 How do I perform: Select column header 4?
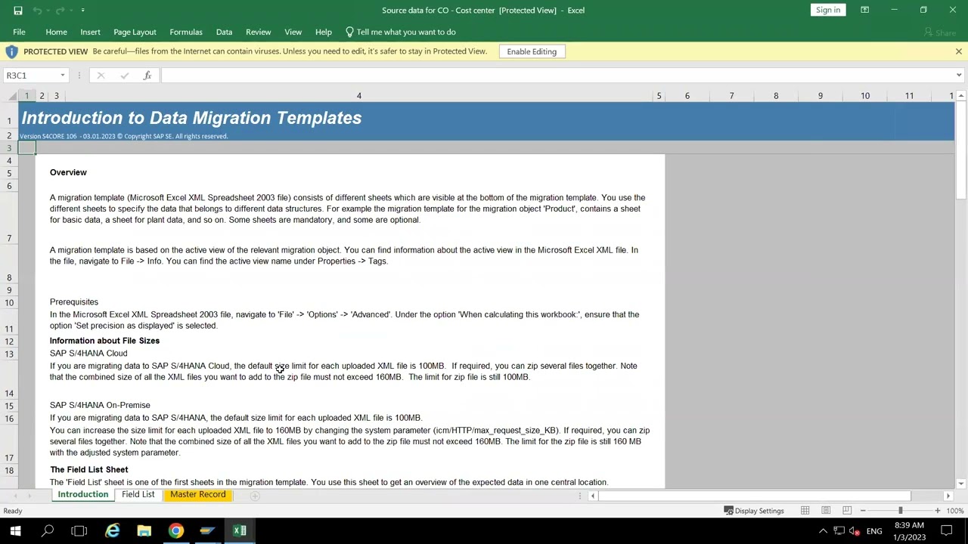358,96
